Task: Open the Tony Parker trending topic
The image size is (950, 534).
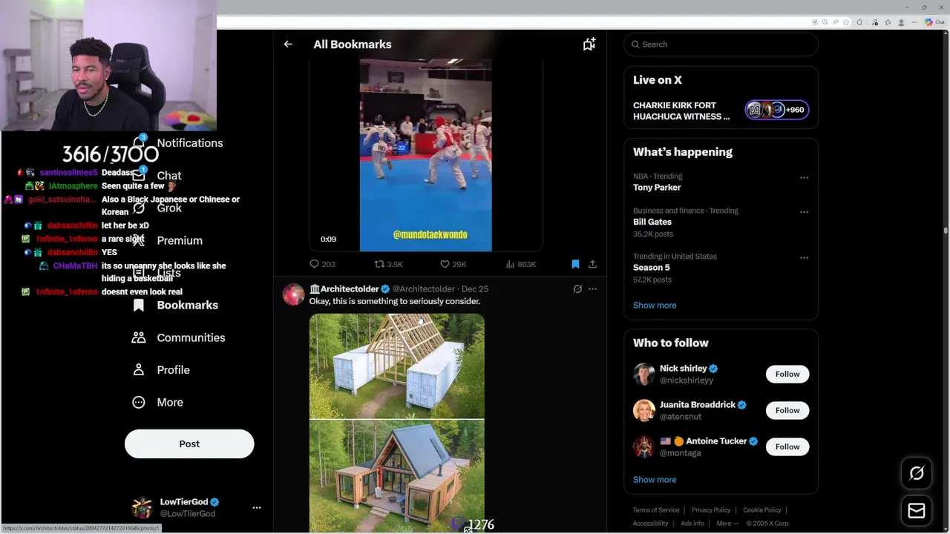Action: tap(657, 188)
